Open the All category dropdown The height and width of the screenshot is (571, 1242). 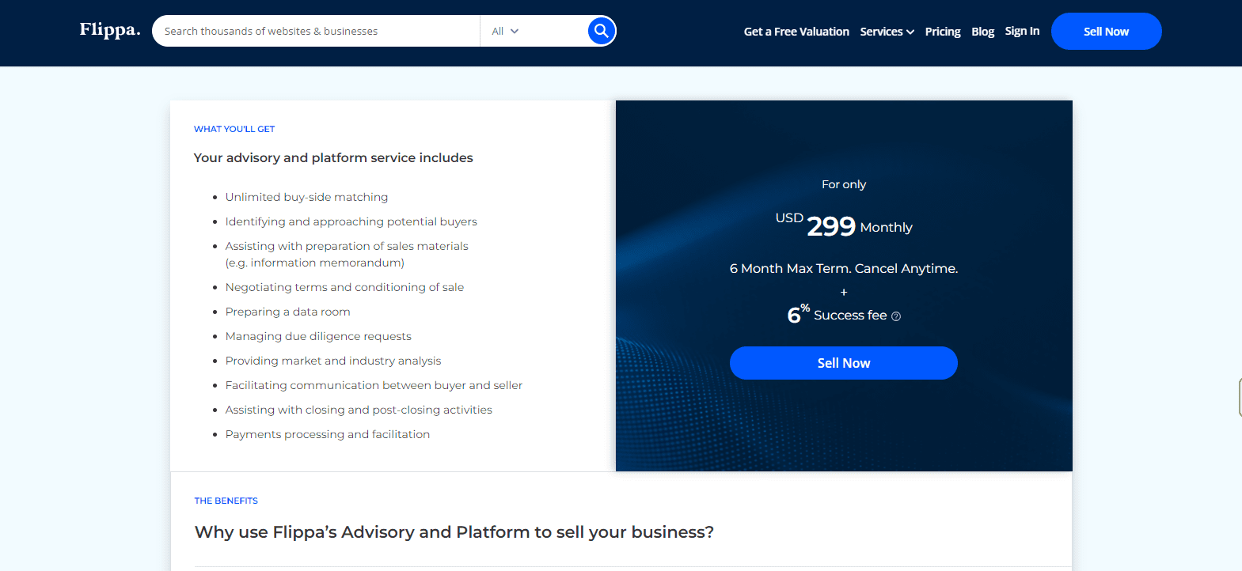point(505,31)
